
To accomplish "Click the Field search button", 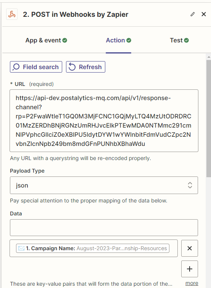I will tap(36, 67).
